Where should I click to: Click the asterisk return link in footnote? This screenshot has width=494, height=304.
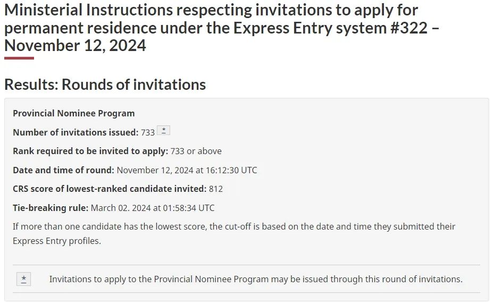[23, 279]
